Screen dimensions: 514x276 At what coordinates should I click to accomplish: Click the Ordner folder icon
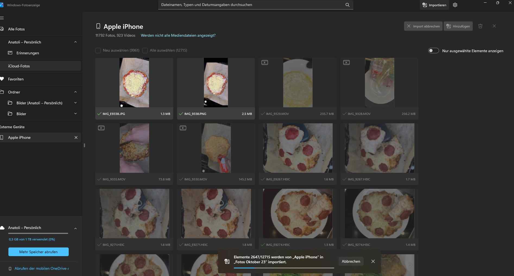2,92
